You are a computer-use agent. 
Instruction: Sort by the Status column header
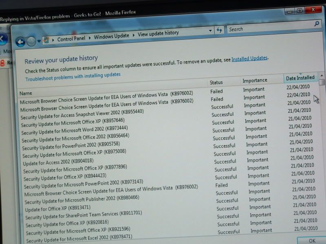click(x=216, y=83)
